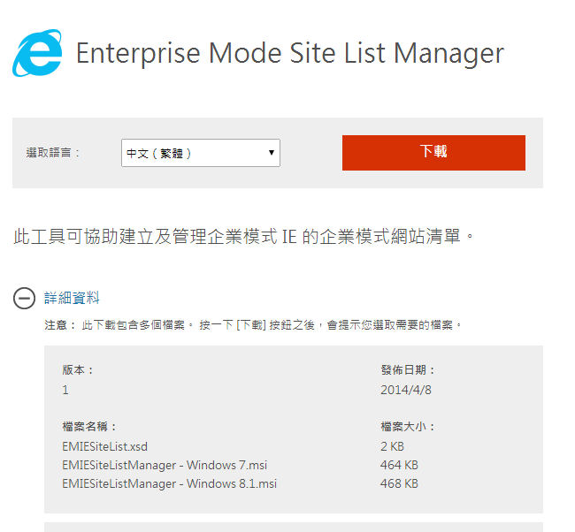This screenshot has width=575, height=532.
Task: Click the 2014/4/8 release date value
Action: [405, 390]
